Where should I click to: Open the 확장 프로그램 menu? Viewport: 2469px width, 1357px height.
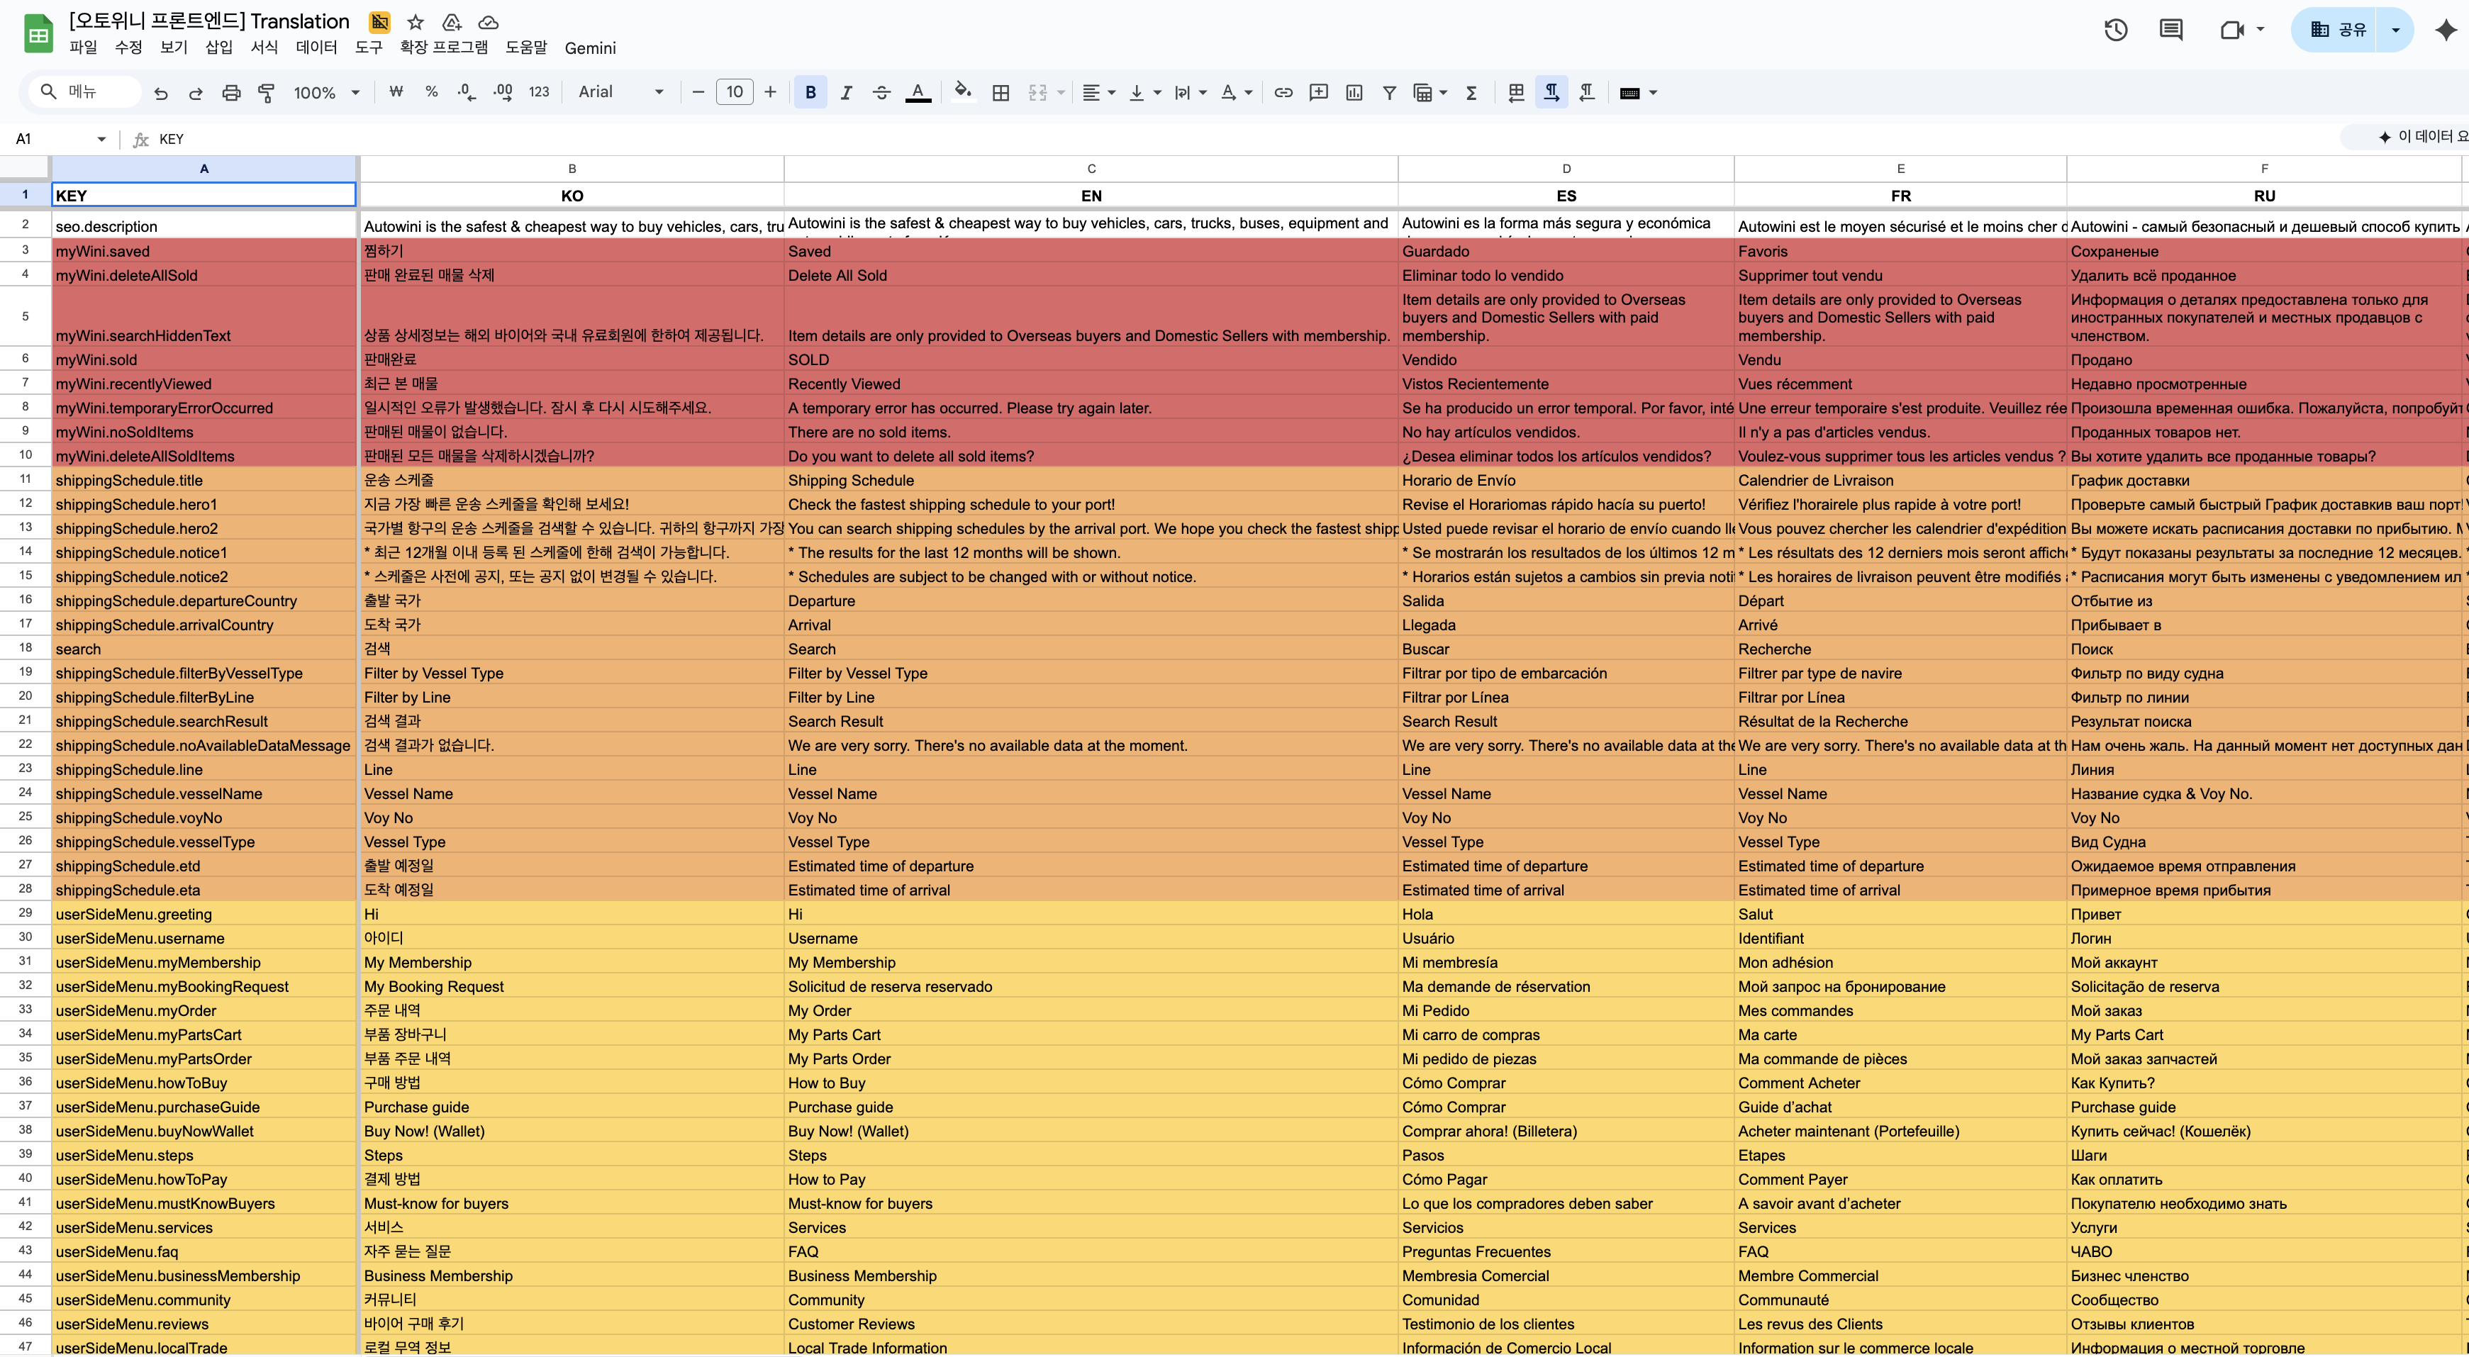click(442, 48)
